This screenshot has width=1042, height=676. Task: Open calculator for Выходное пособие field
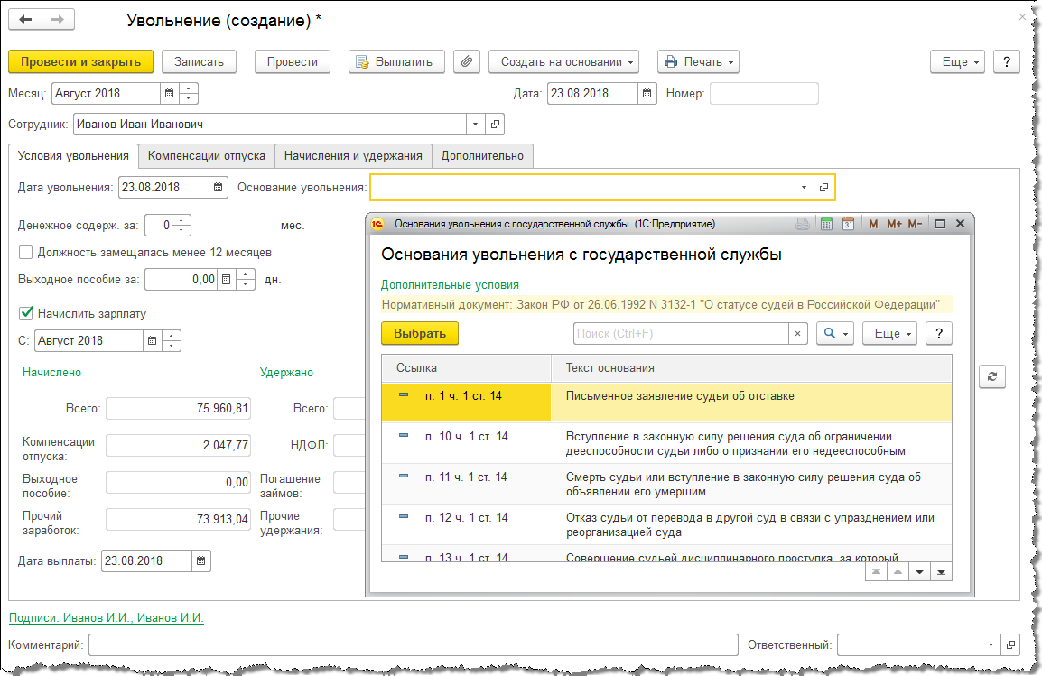(x=226, y=280)
